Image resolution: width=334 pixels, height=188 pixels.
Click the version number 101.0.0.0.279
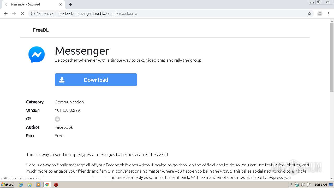pyautogui.click(x=67, y=110)
